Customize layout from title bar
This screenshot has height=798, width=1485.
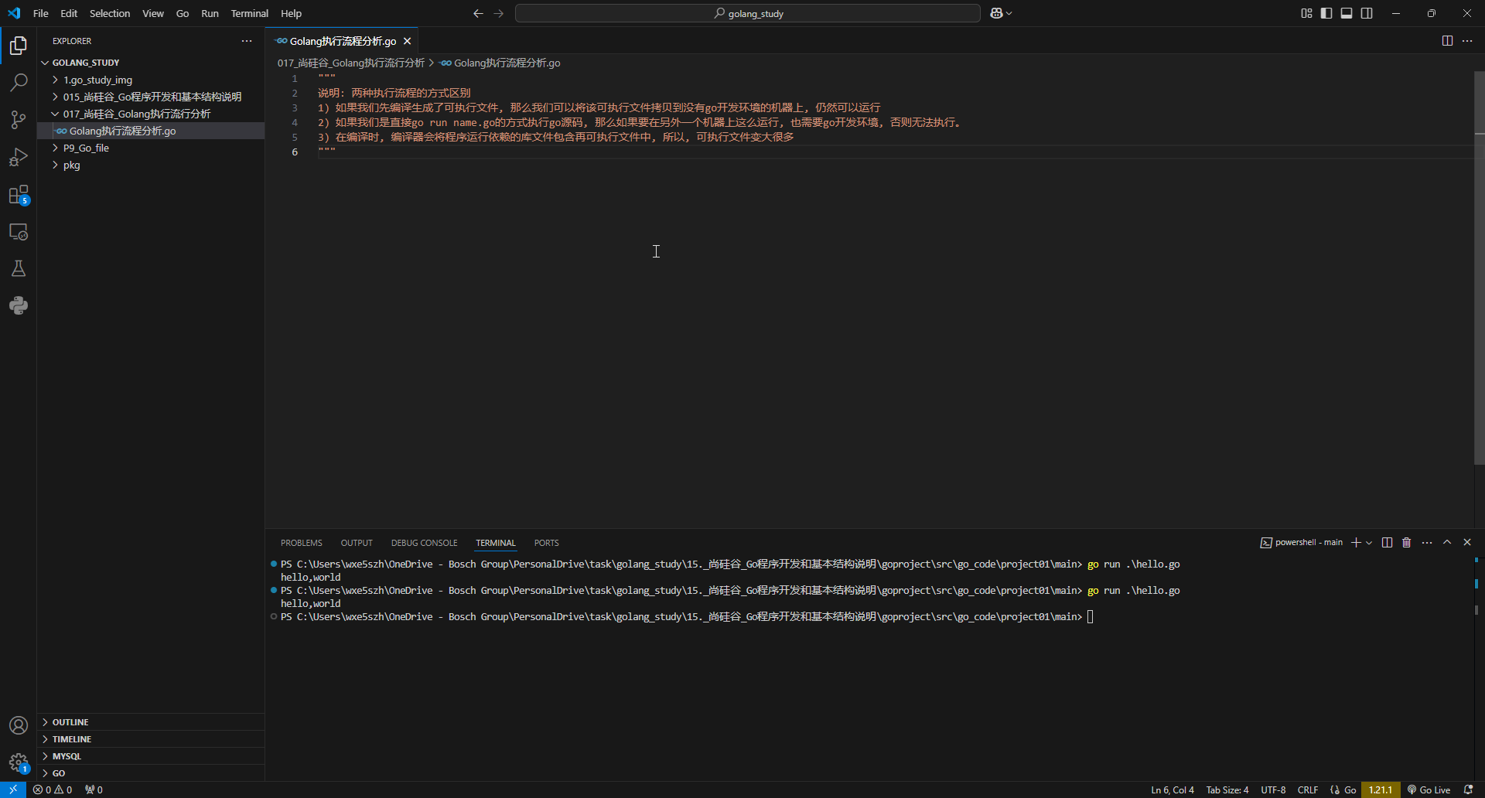1306,13
